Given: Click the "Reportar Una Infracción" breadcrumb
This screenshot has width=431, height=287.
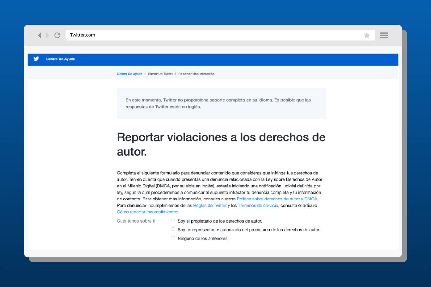Looking at the screenshot, I should point(196,74).
